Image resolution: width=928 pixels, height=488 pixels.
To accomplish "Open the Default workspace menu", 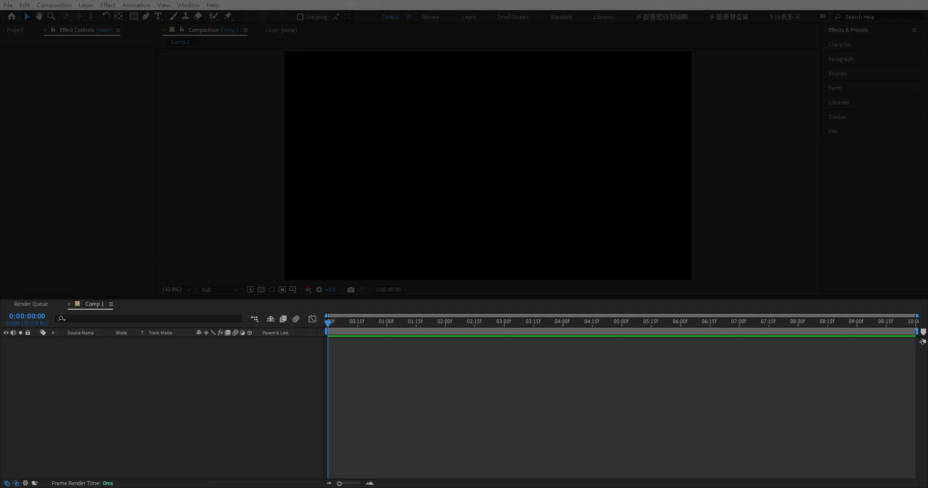I will (409, 17).
